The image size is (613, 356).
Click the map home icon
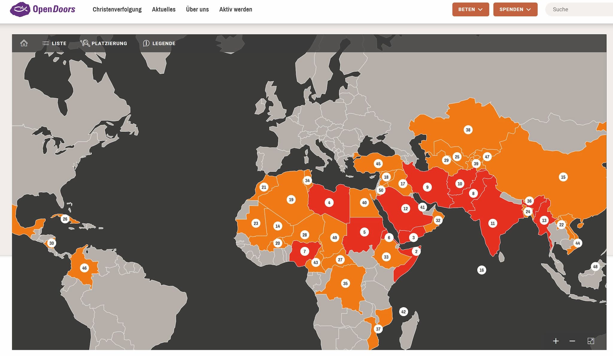(x=24, y=43)
